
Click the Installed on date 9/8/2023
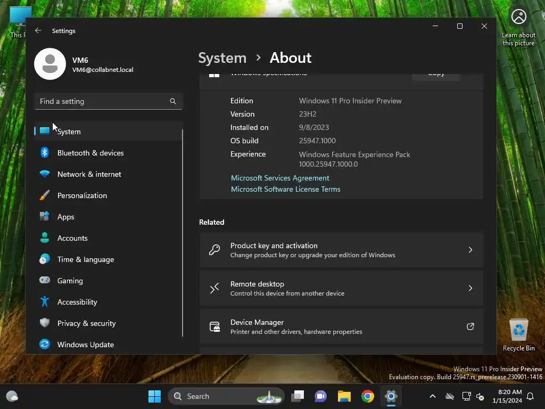(314, 127)
